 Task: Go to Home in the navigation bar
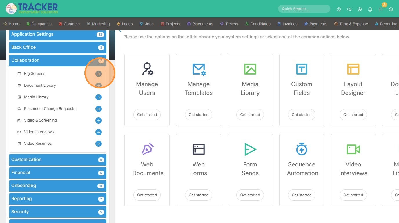tap(11, 24)
